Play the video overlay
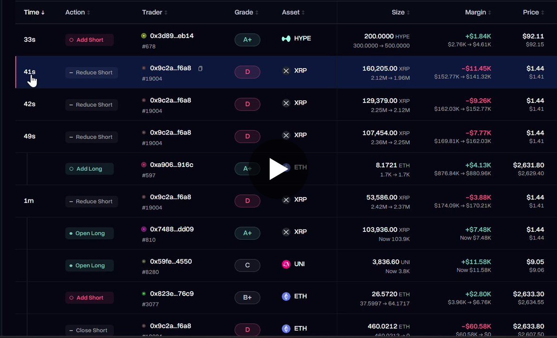Image resolution: width=557 pixels, height=338 pixels. tap(278, 169)
